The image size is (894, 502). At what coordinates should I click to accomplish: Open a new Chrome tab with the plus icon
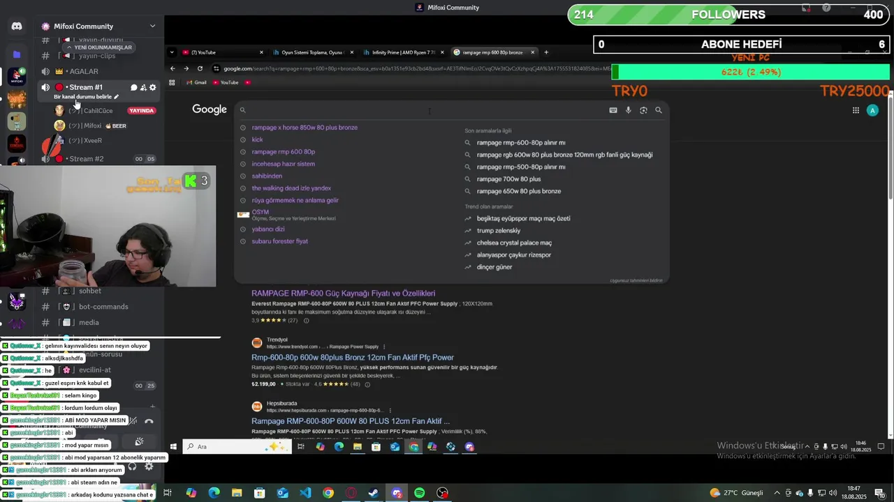click(x=546, y=52)
